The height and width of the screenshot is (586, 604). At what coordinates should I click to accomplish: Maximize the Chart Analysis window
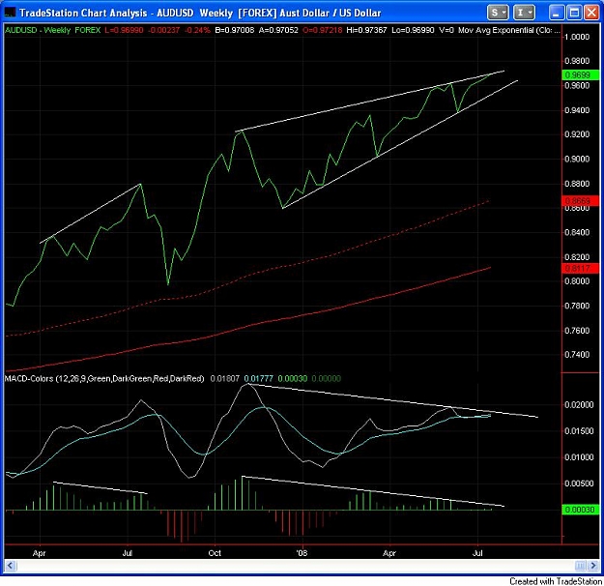pos(574,13)
